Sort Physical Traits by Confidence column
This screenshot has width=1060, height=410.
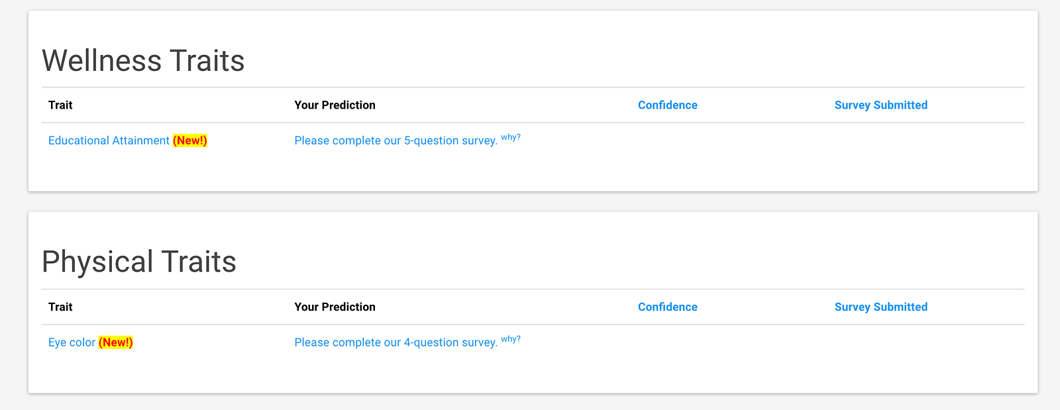[667, 307]
